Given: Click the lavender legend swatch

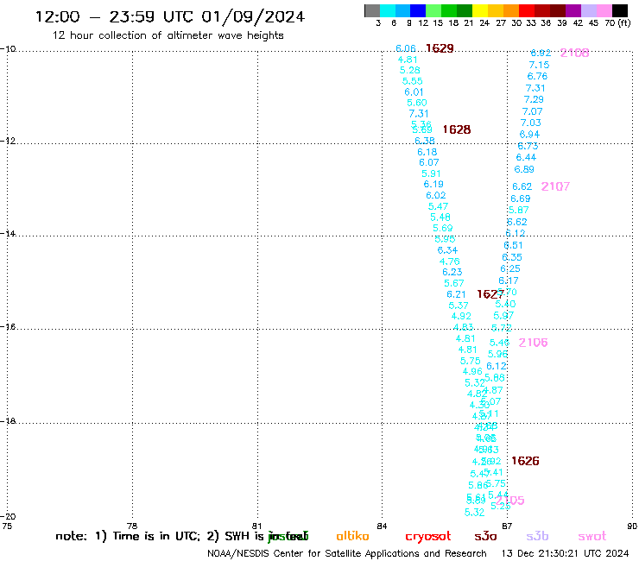Looking at the screenshot, I should coord(588,10).
